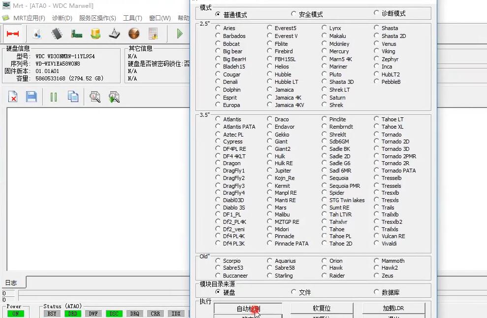This screenshot has height=318, width=487.
Task: Click the DRD status indicator
Action: (73, 314)
